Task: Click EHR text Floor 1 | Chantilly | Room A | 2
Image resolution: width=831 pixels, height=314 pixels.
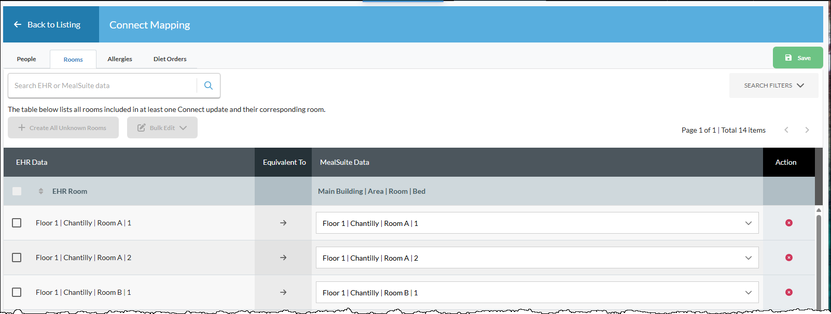Action: [84, 258]
